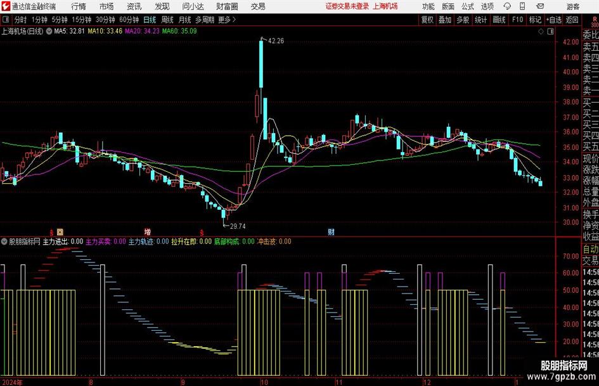Click the MA20: 34.23 label
Image resolution: width=599 pixels, height=386 pixels.
[x=142, y=31]
